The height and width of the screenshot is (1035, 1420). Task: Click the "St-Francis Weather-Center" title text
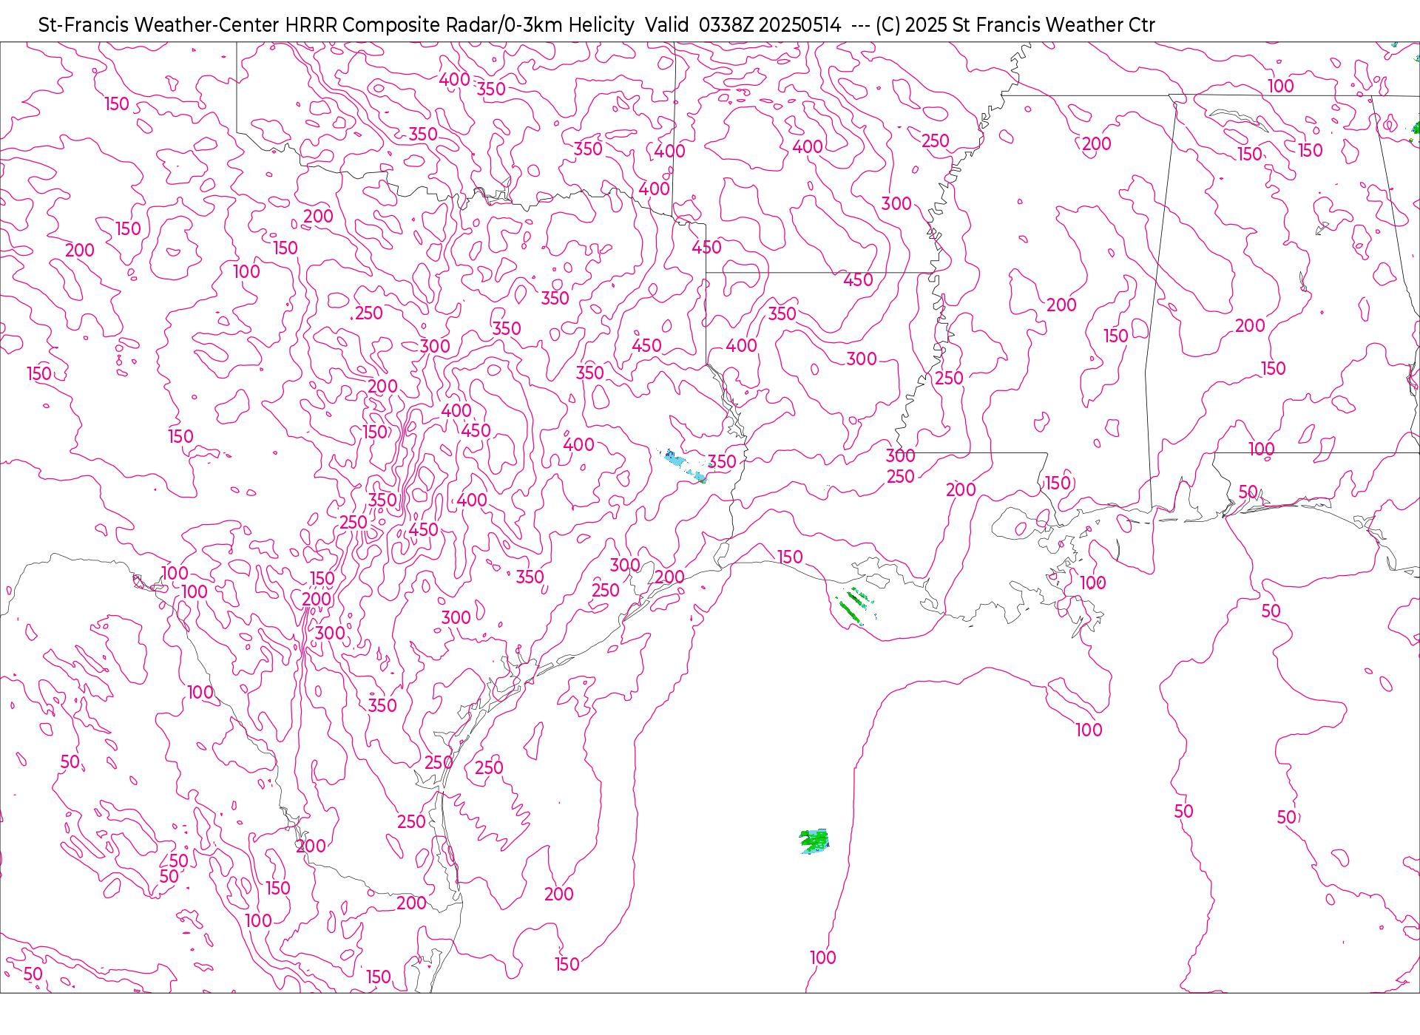point(159,25)
